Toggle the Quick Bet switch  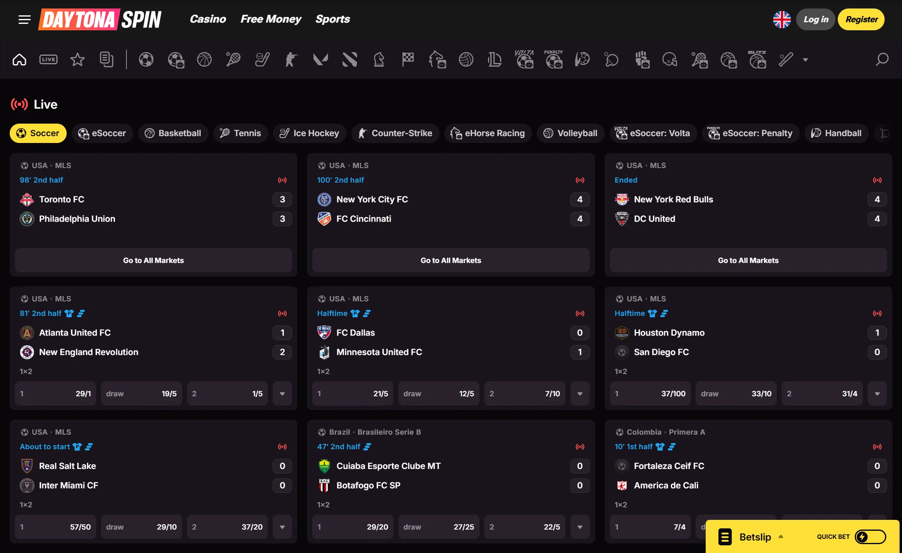tap(870, 537)
